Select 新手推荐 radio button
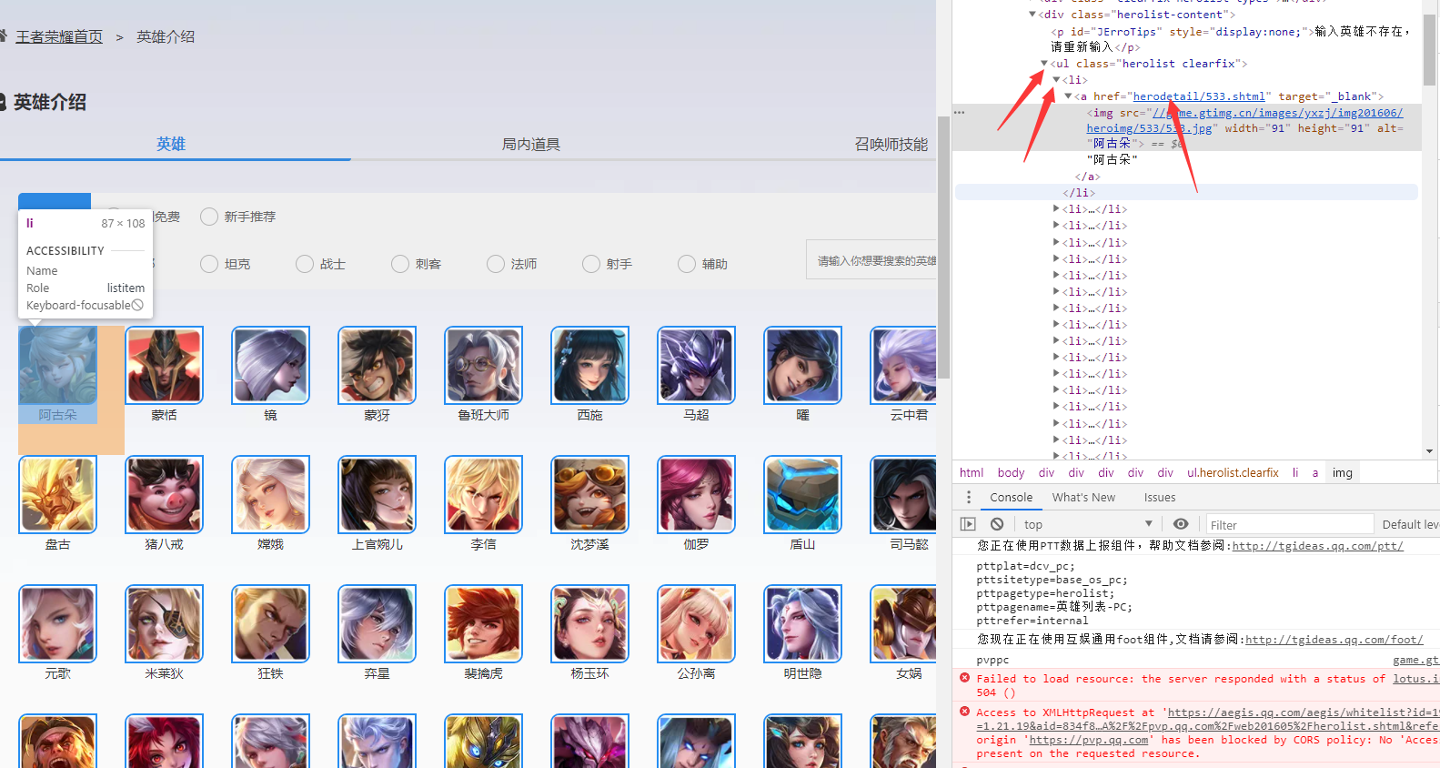 [209, 217]
